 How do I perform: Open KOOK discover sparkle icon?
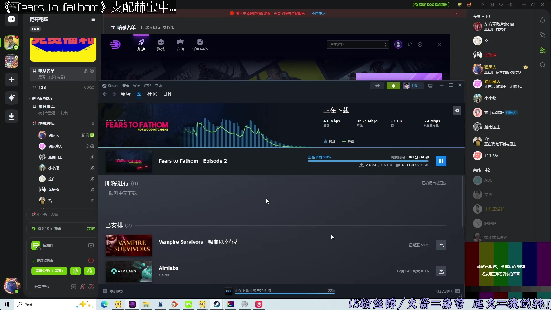pos(11,98)
